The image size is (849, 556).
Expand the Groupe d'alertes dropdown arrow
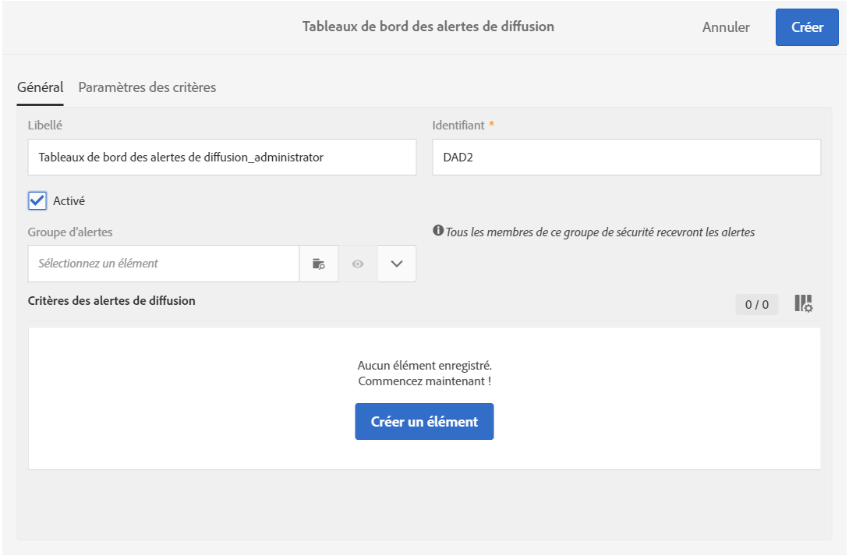click(397, 264)
